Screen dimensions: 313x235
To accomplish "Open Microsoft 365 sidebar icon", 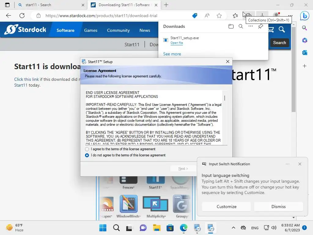I will (305, 40).
